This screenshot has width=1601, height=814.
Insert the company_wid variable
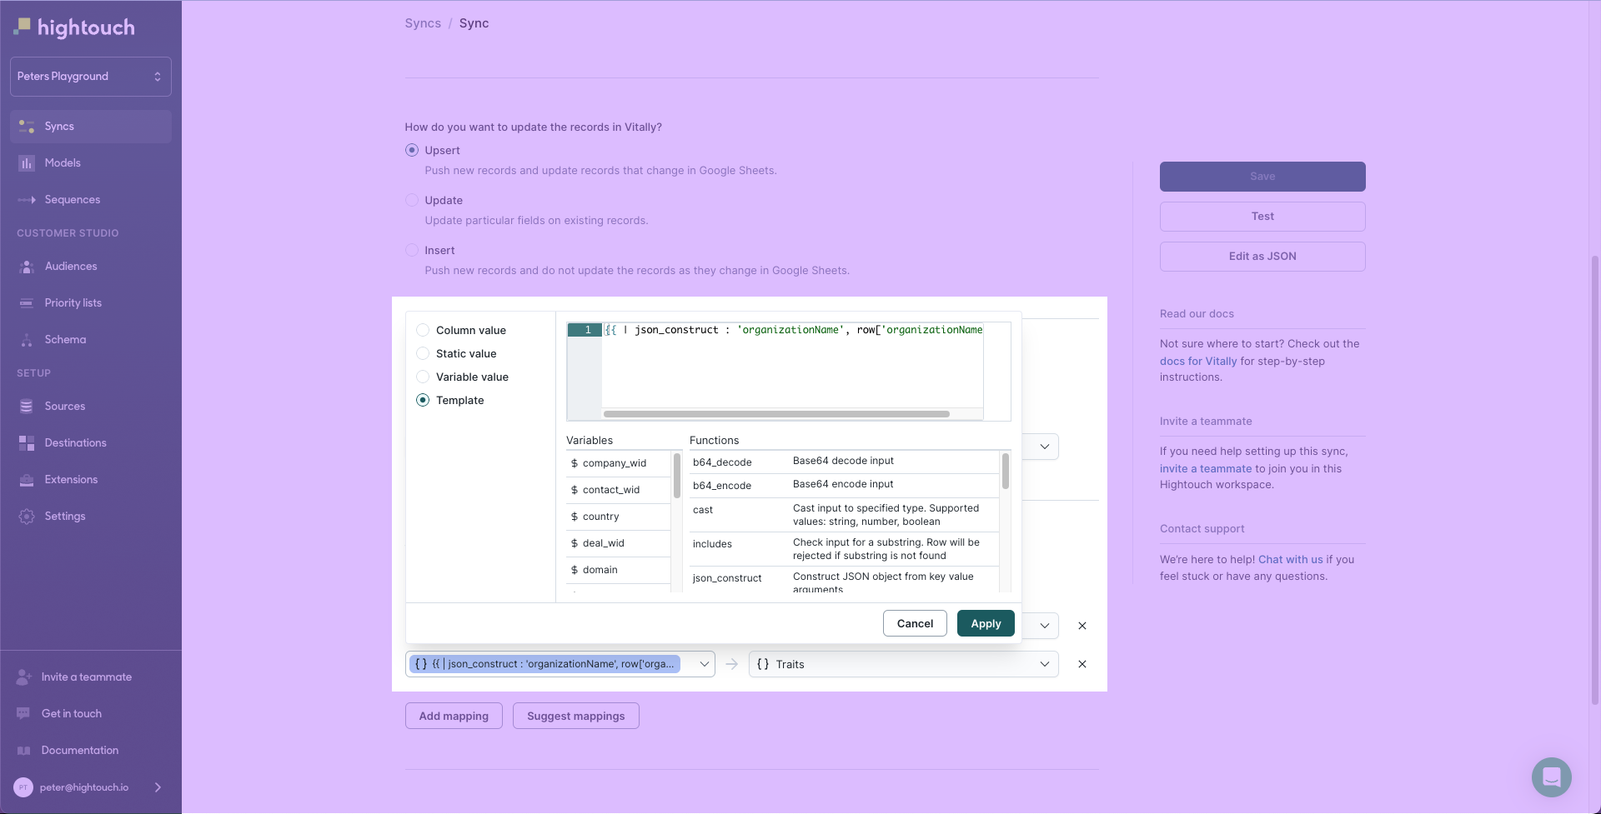pos(618,463)
